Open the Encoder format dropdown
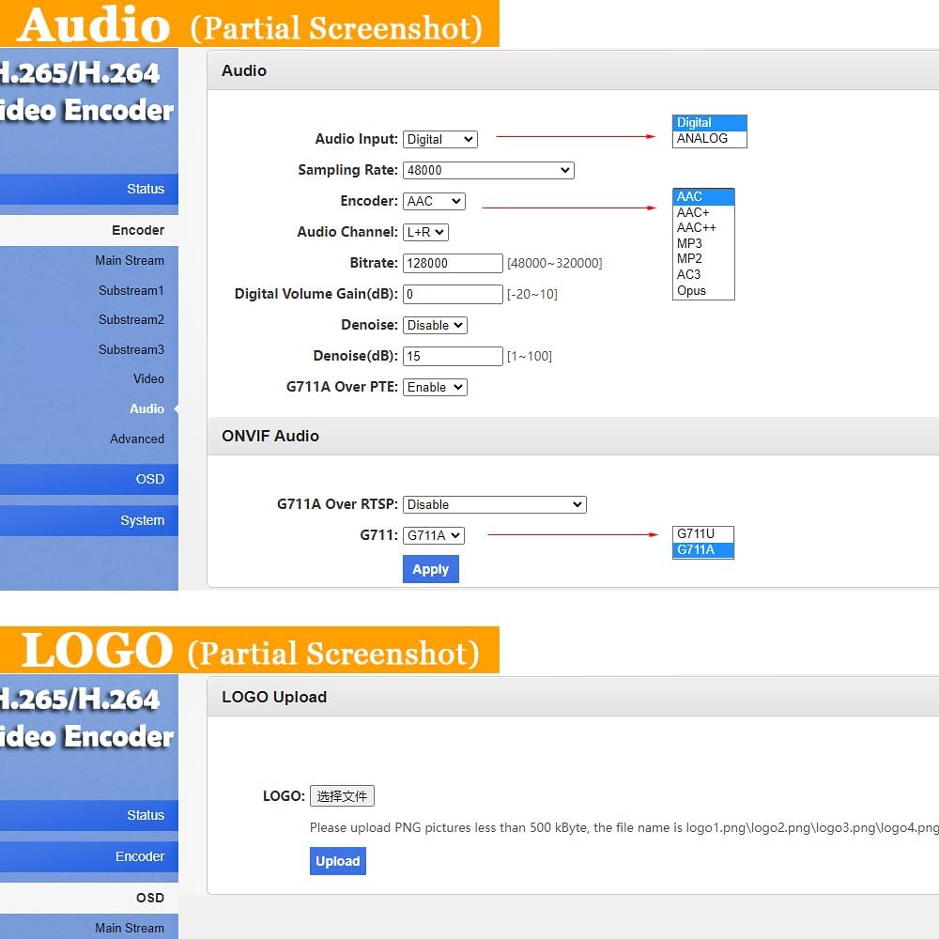 [x=433, y=200]
